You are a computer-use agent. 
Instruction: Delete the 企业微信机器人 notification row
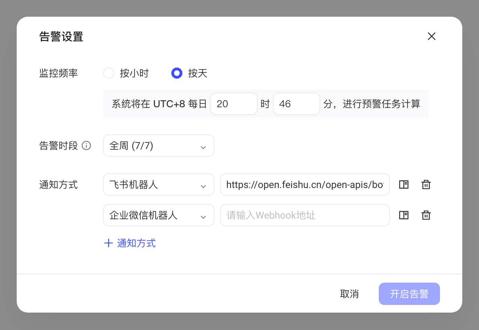tap(426, 215)
